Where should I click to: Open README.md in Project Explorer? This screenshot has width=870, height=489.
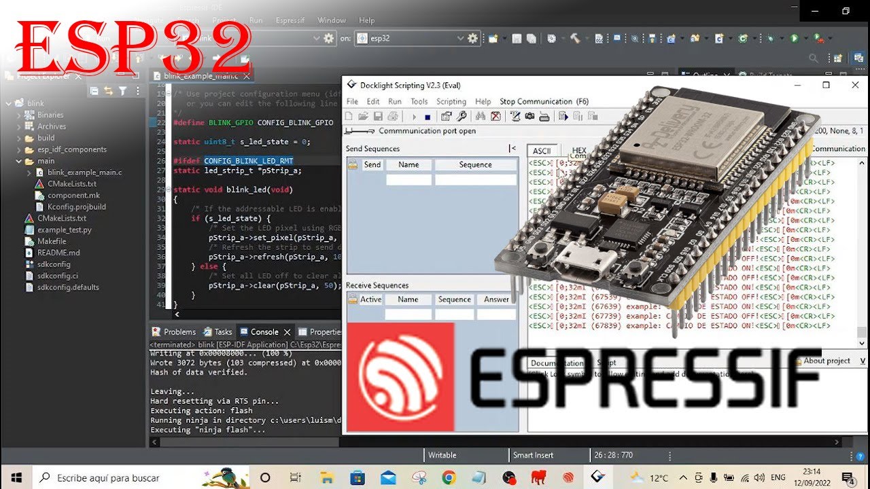58,253
